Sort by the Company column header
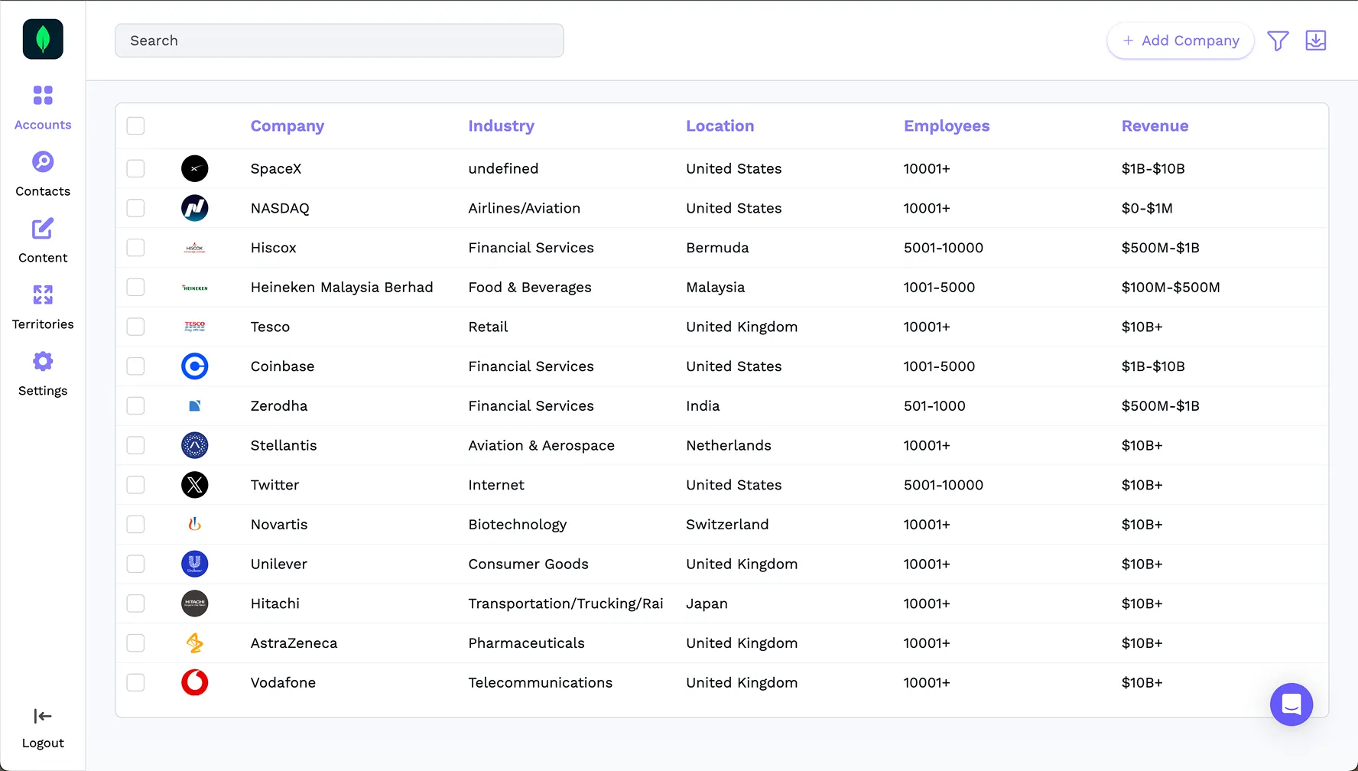This screenshot has height=771, width=1358. click(288, 126)
